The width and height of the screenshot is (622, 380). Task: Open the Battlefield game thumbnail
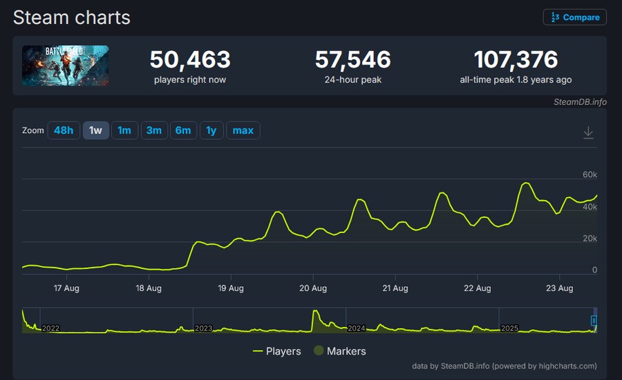66,66
